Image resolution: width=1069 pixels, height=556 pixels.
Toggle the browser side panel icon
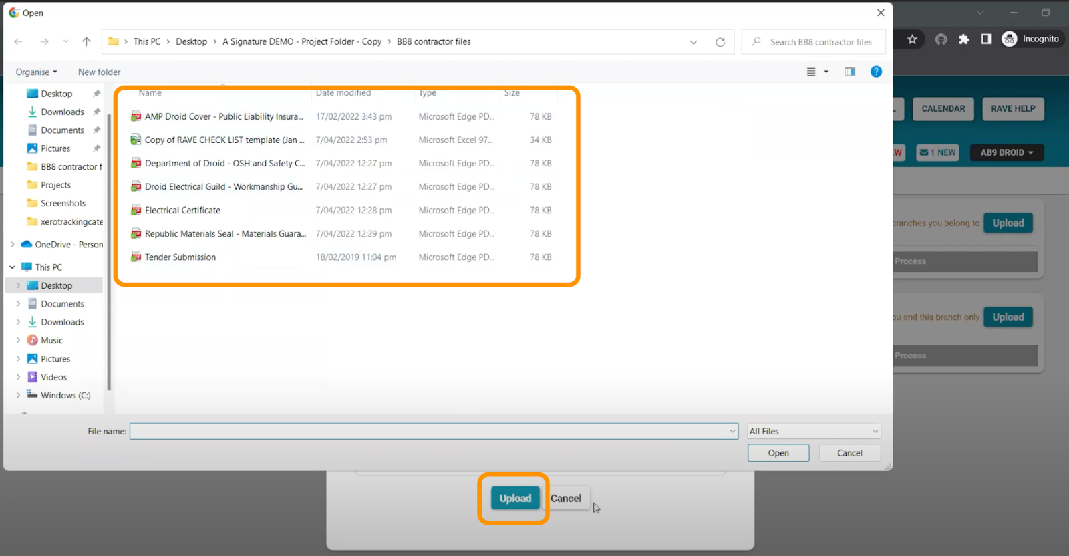point(986,39)
